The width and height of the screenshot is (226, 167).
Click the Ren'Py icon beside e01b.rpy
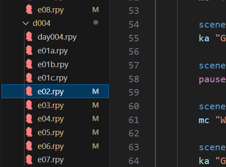29,64
